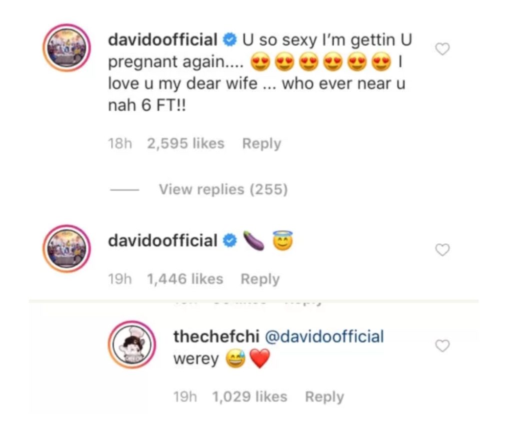This screenshot has width=512, height=446.
Task: Like thechefchi's "werey" reply heart
Action: click(x=442, y=346)
